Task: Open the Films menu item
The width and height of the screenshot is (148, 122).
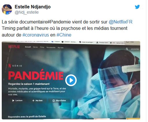Action: point(42,47)
